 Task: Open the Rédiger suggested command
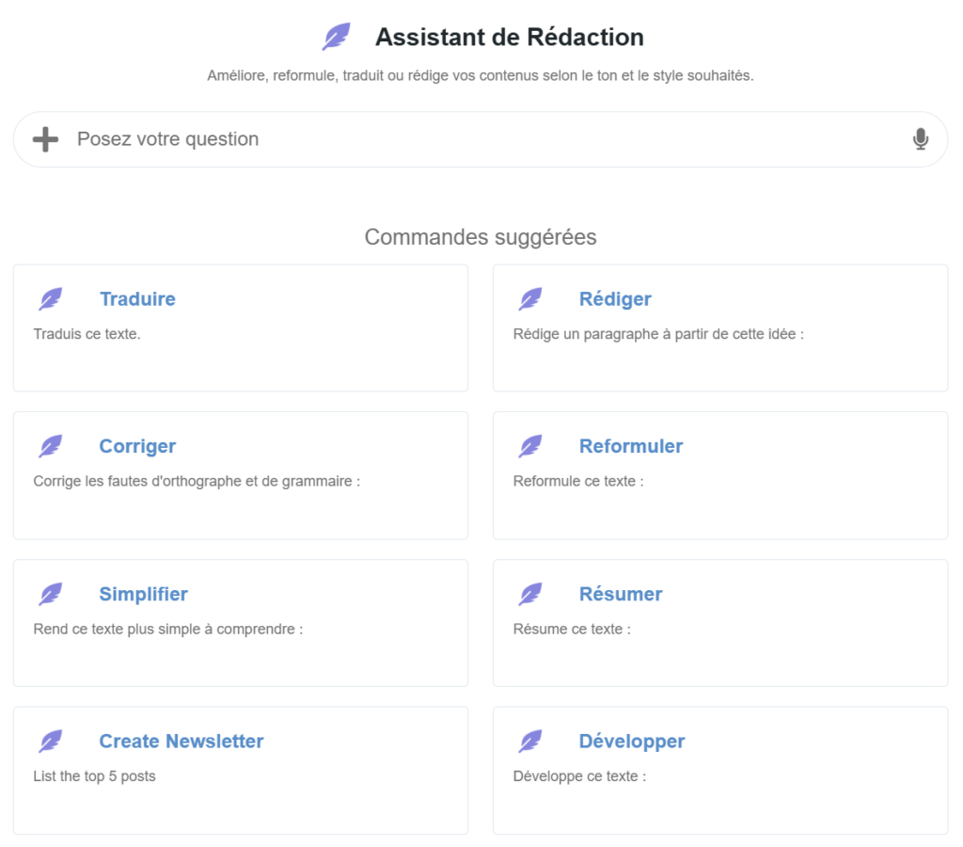pos(615,299)
